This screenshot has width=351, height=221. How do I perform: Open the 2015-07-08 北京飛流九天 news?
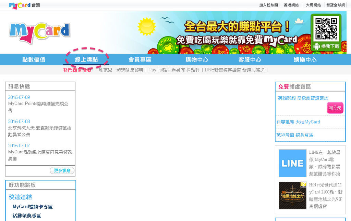(x=40, y=131)
